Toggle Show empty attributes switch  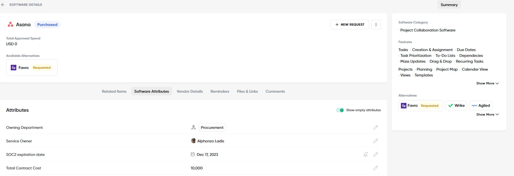(x=340, y=110)
